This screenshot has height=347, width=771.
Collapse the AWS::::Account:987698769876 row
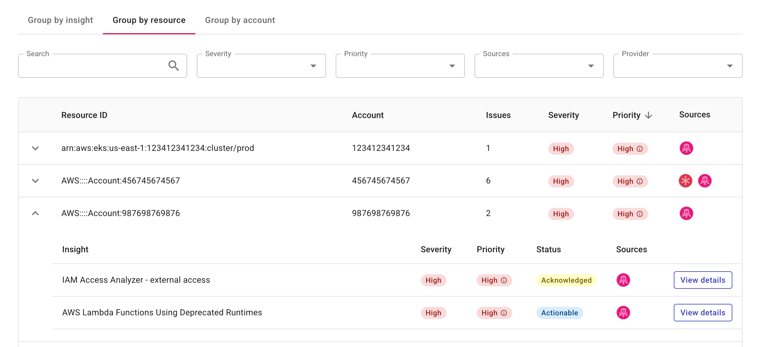pyautogui.click(x=36, y=213)
